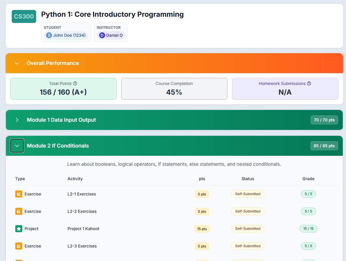Click the Grade column header
Screen dimensions: 346x261
tap(308, 179)
